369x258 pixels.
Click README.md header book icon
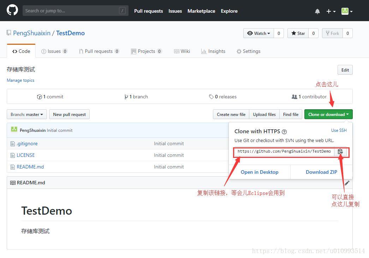pyautogui.click(x=13, y=183)
